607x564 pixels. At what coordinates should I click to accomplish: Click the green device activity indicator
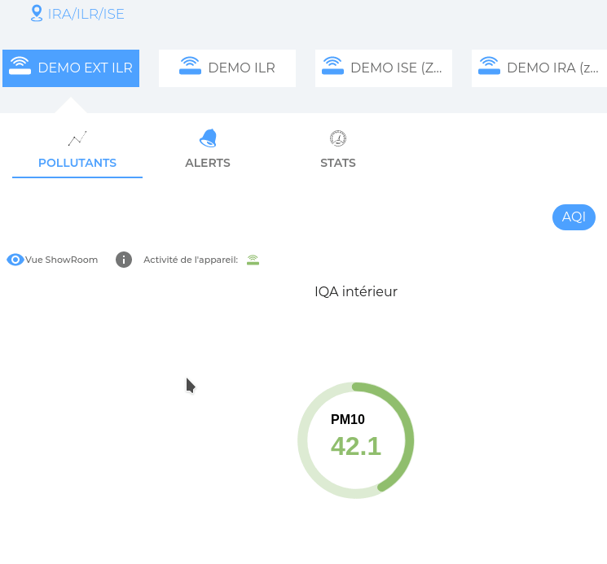click(253, 260)
